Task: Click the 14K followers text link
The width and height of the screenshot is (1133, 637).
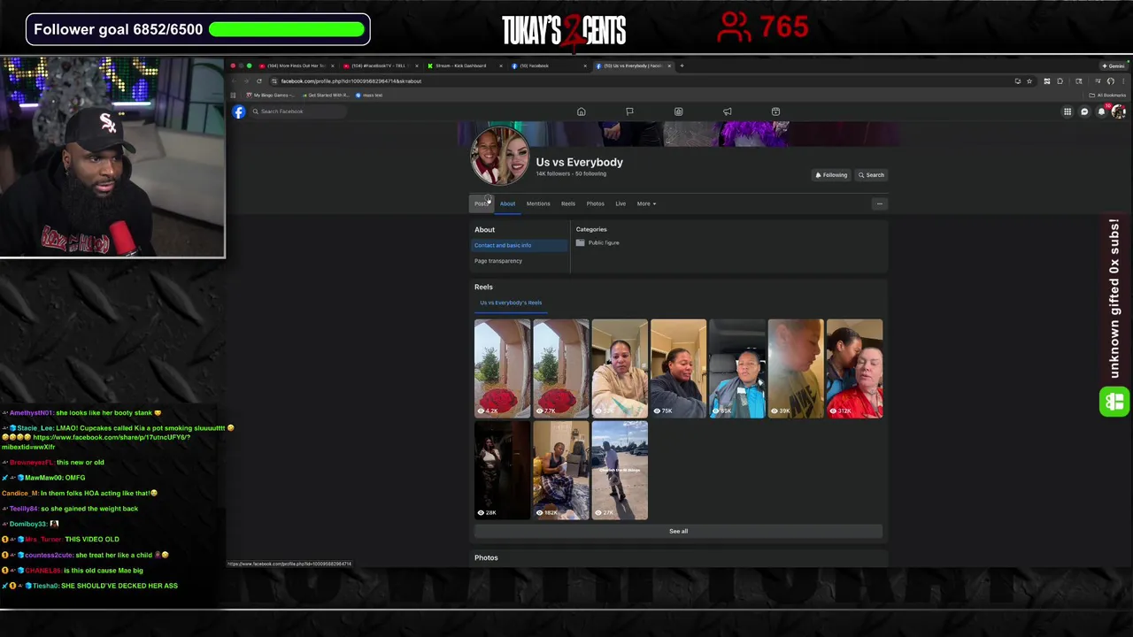Action: pos(553,174)
